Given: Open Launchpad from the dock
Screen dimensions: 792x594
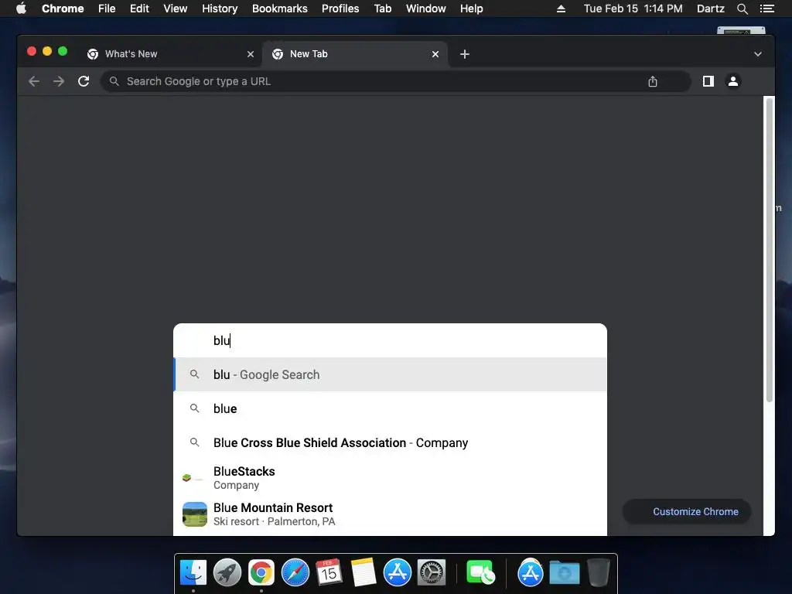Looking at the screenshot, I should click(227, 573).
